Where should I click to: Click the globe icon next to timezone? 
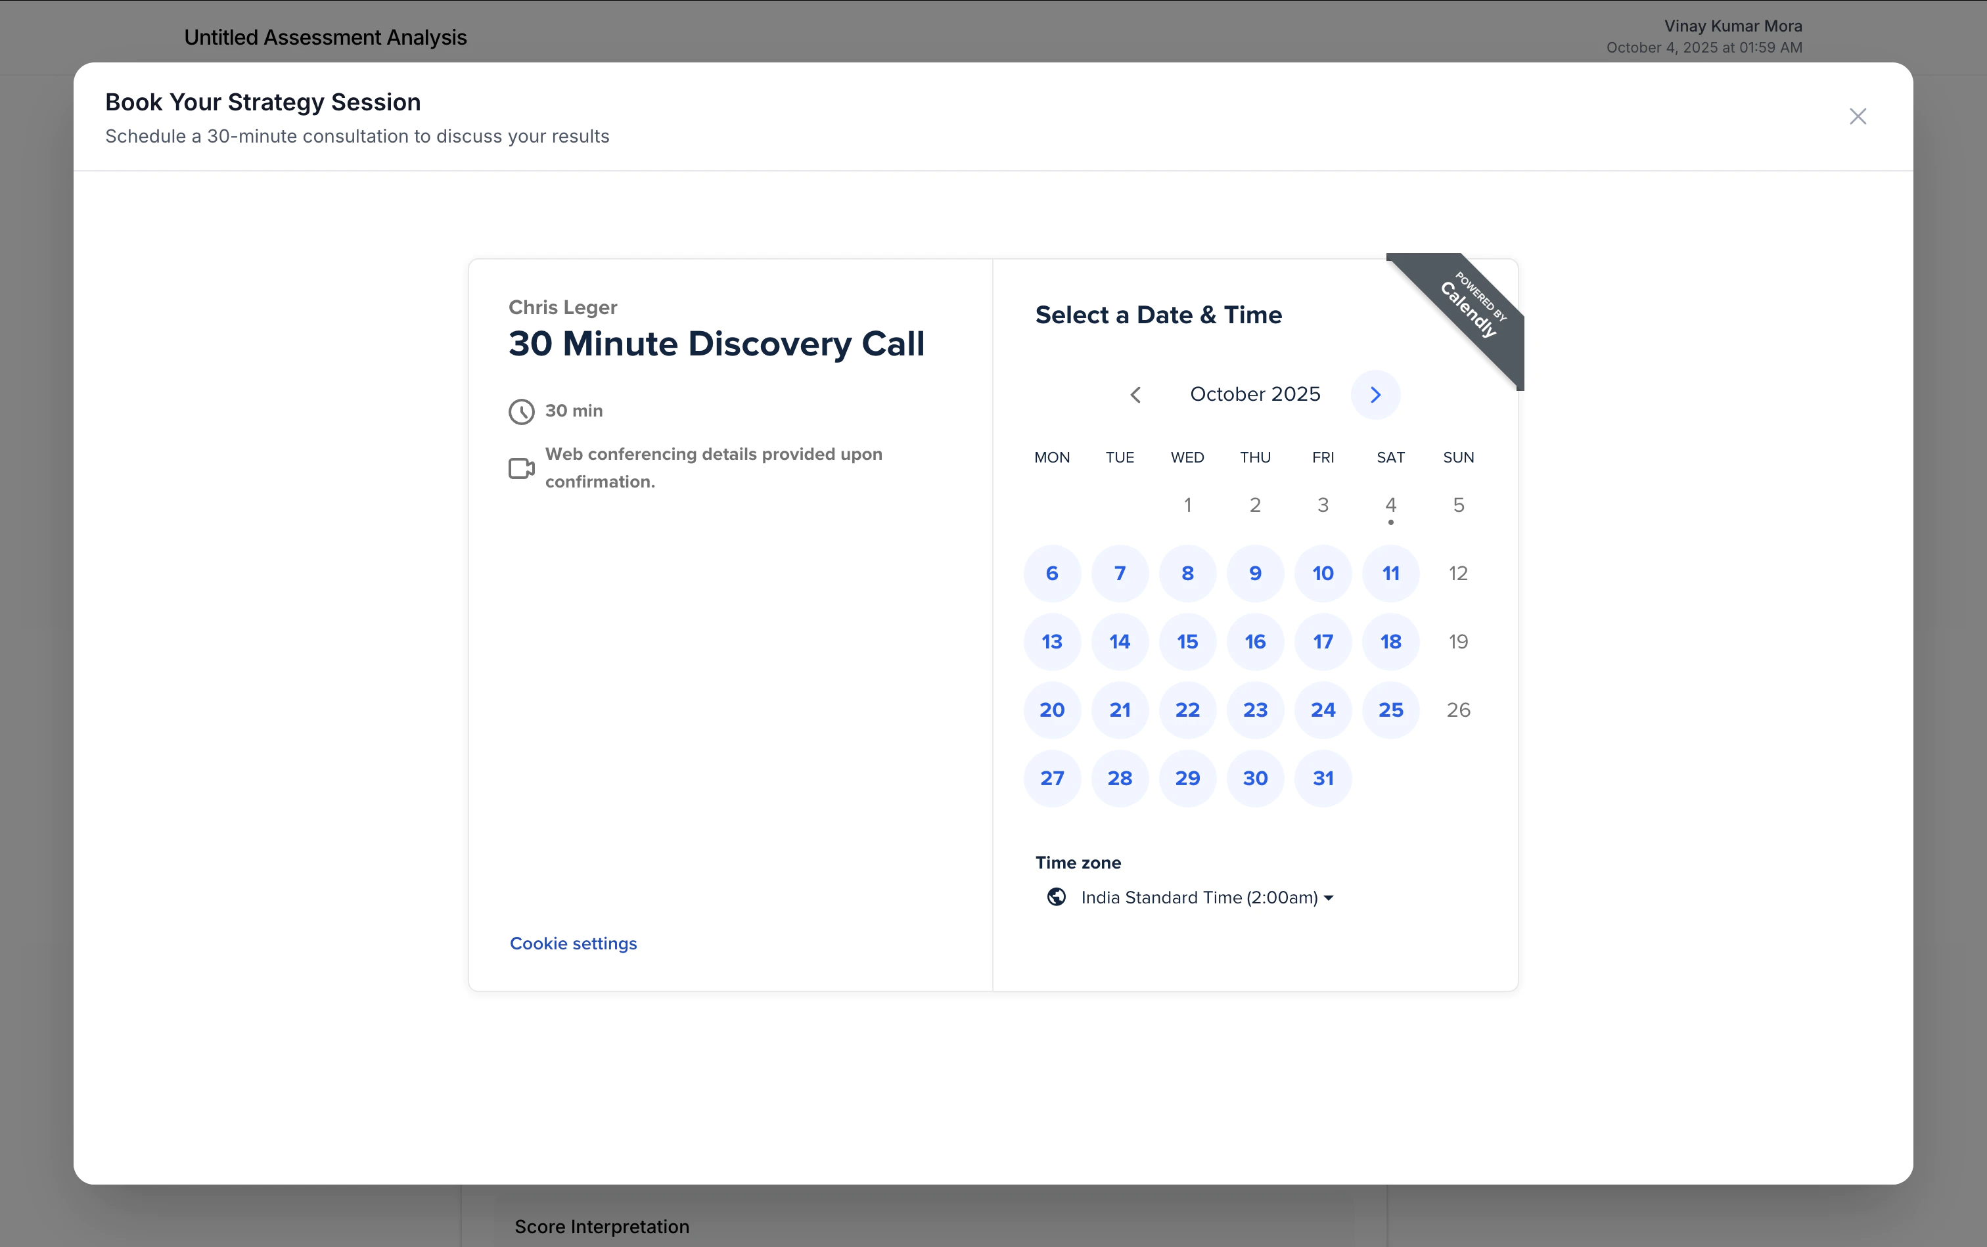1056,897
